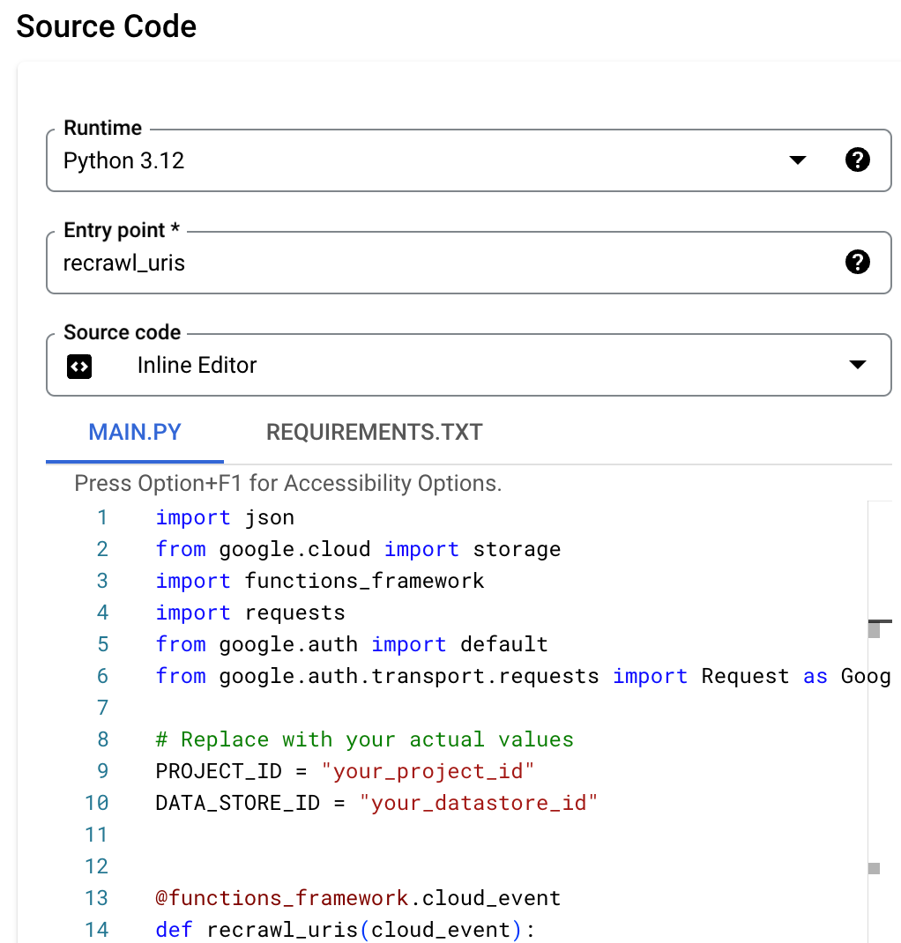Open the Inline Editor source selector
Viewport: 901px width, 943px height.
coord(468,365)
